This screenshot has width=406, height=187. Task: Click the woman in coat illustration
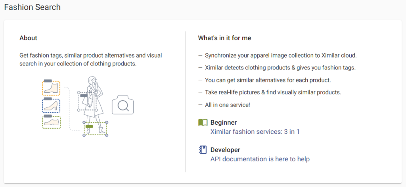click(x=94, y=105)
